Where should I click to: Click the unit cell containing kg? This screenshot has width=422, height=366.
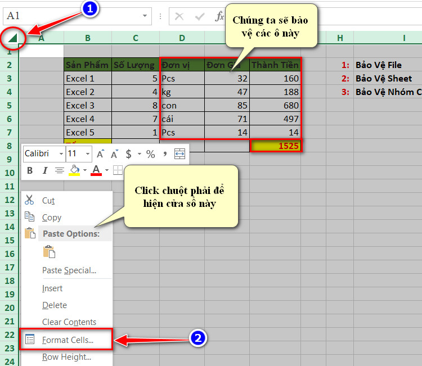[182, 92]
